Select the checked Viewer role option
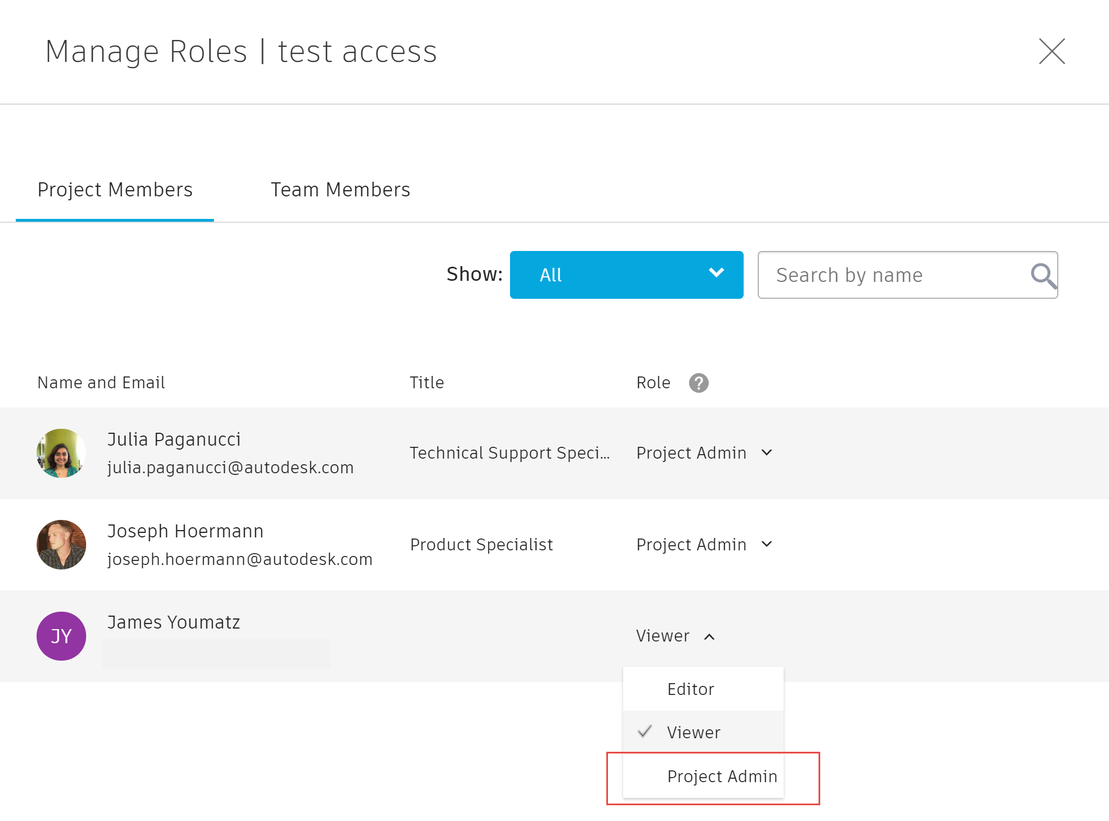Viewport: 1109px width, 821px height. pyautogui.click(x=694, y=733)
